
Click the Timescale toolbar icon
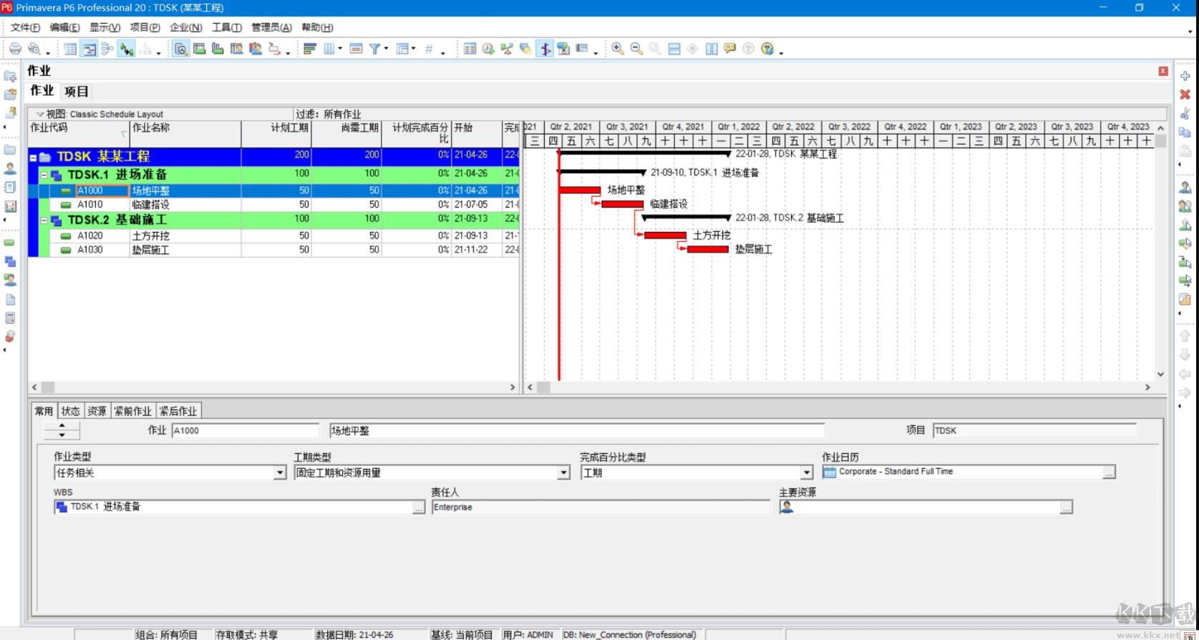[356, 49]
